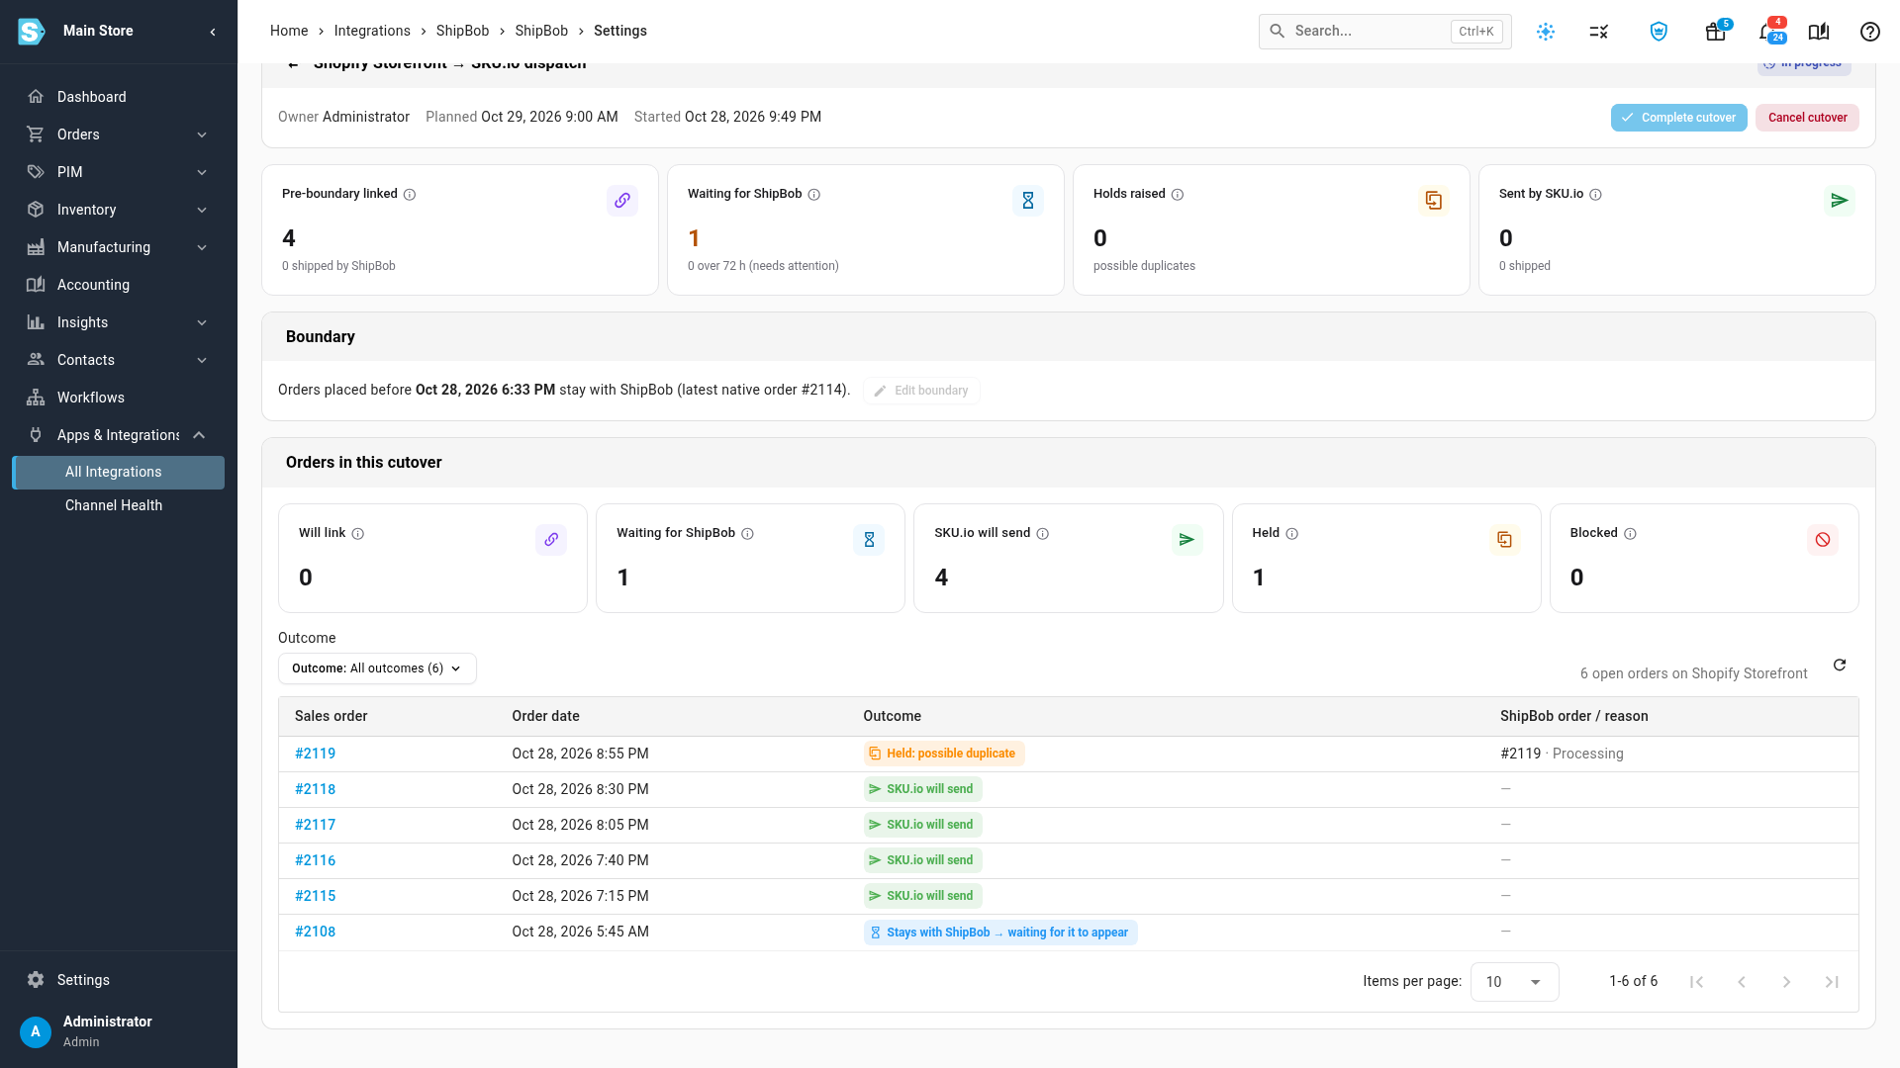Click Cancel cutover button
The height and width of the screenshot is (1068, 1900).
click(x=1807, y=118)
